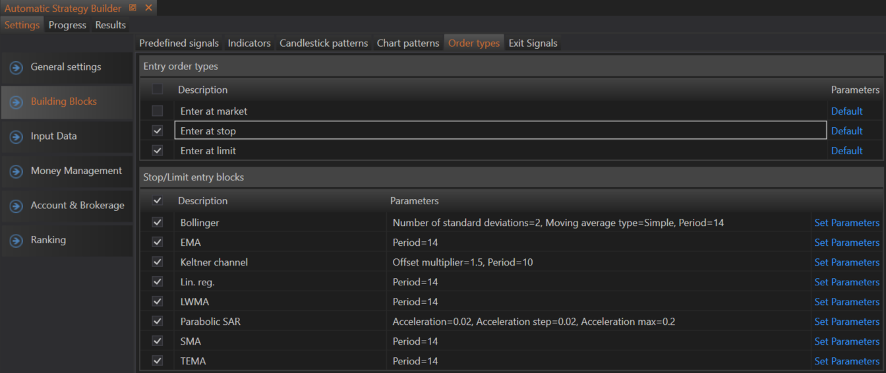Click the pin icon on Automatic Strategy Builder tab

click(133, 8)
